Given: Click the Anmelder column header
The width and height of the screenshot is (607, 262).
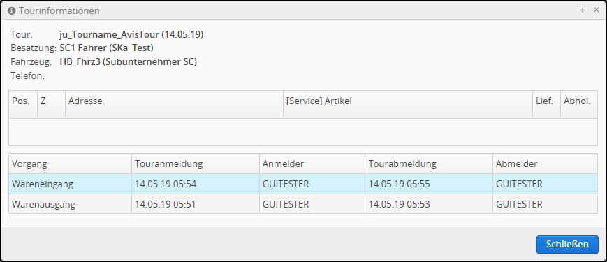Looking at the screenshot, I should 312,163.
